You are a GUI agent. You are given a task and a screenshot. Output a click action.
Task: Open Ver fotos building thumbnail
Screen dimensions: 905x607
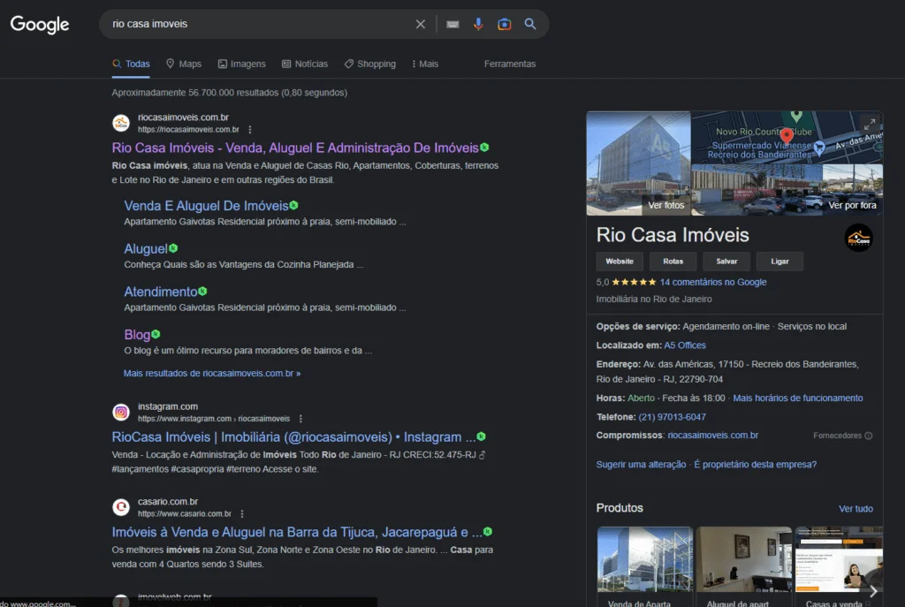pos(638,163)
